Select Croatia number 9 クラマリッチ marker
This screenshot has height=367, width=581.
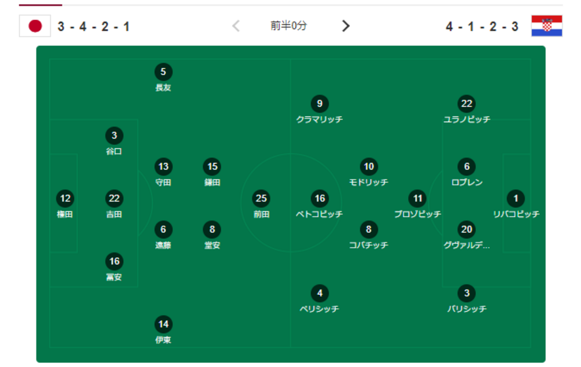click(x=320, y=104)
